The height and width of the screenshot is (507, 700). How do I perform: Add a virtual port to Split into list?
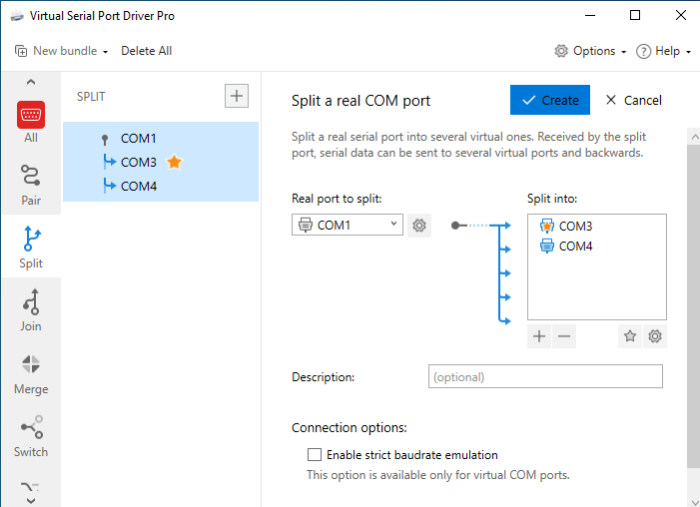(539, 336)
